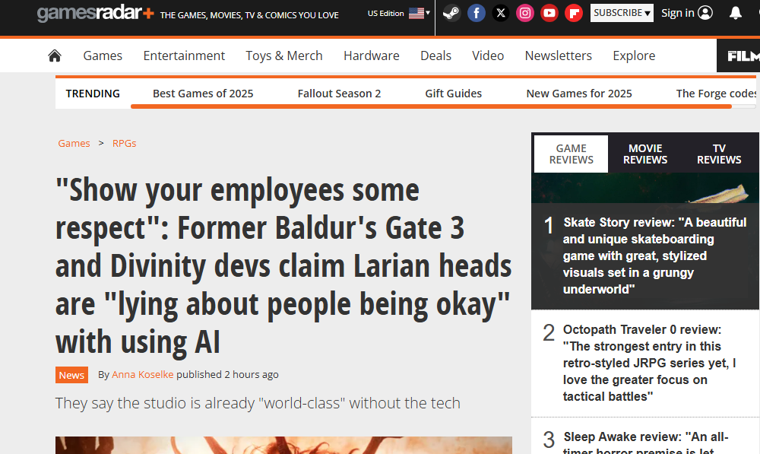The image size is (760, 454).
Task: Open the GamesRadar+ logo homepage link
Action: pyautogui.click(x=96, y=13)
